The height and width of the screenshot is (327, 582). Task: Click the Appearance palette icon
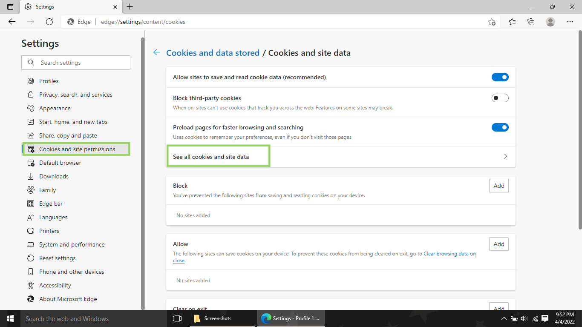(x=31, y=108)
